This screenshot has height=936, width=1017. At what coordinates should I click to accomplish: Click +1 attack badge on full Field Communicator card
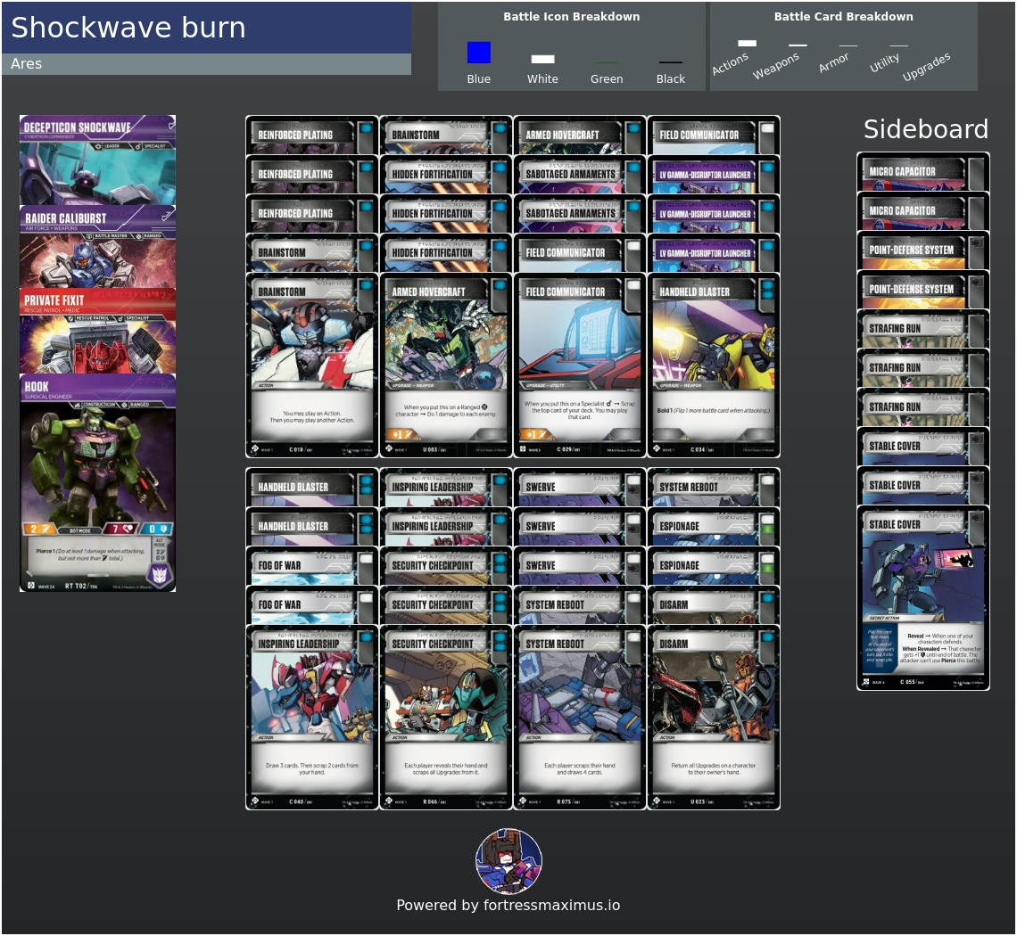pos(534,434)
